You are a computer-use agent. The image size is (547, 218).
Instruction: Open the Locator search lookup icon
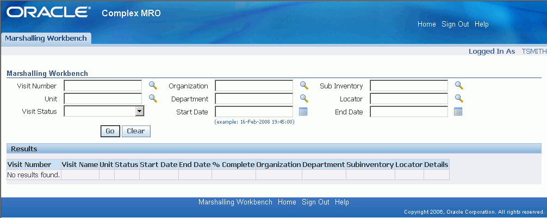(x=459, y=98)
